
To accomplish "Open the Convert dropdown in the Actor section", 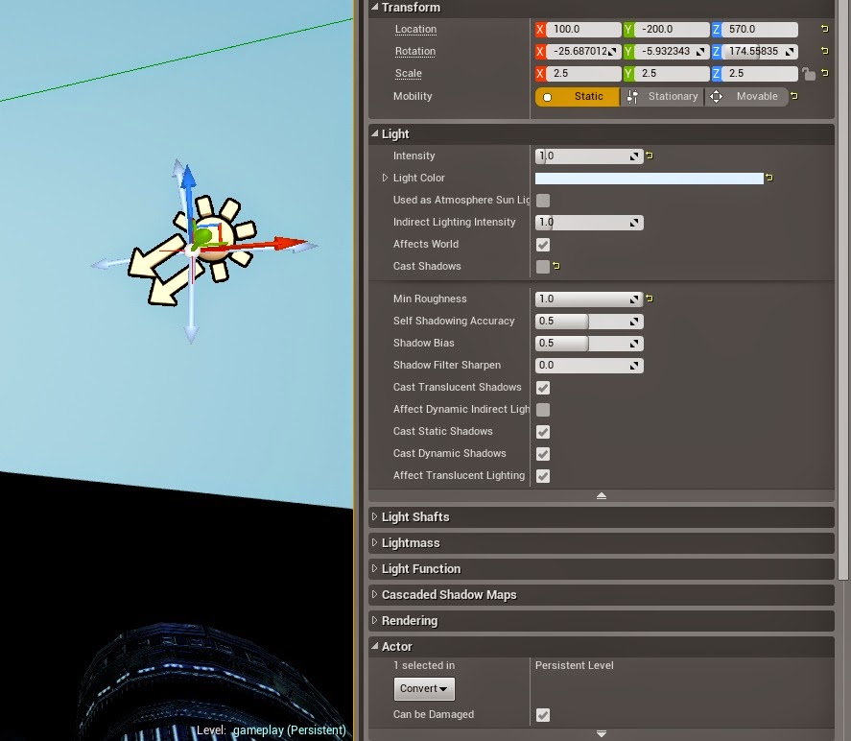I will pyautogui.click(x=423, y=688).
